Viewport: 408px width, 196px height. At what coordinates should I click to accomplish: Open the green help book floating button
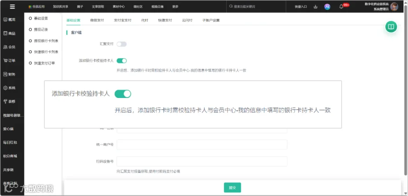tap(391, 27)
